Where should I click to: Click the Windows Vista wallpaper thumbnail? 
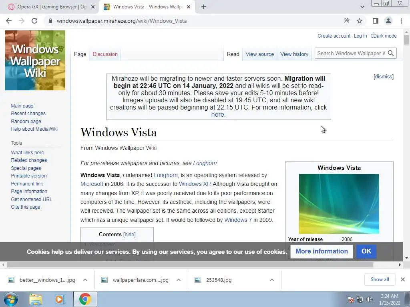tap(339, 204)
